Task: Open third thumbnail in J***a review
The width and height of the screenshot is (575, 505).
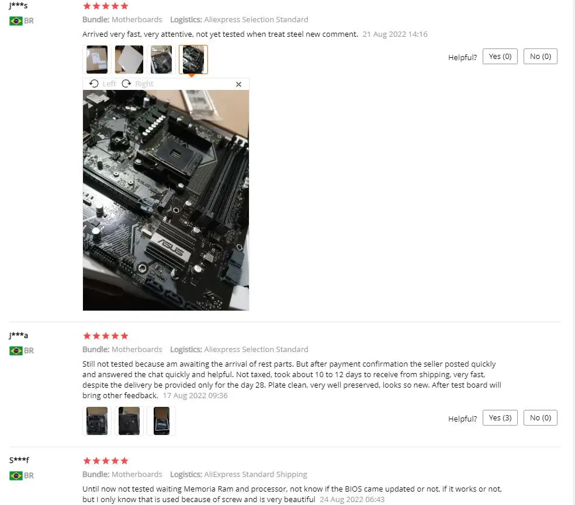Action: [161, 421]
